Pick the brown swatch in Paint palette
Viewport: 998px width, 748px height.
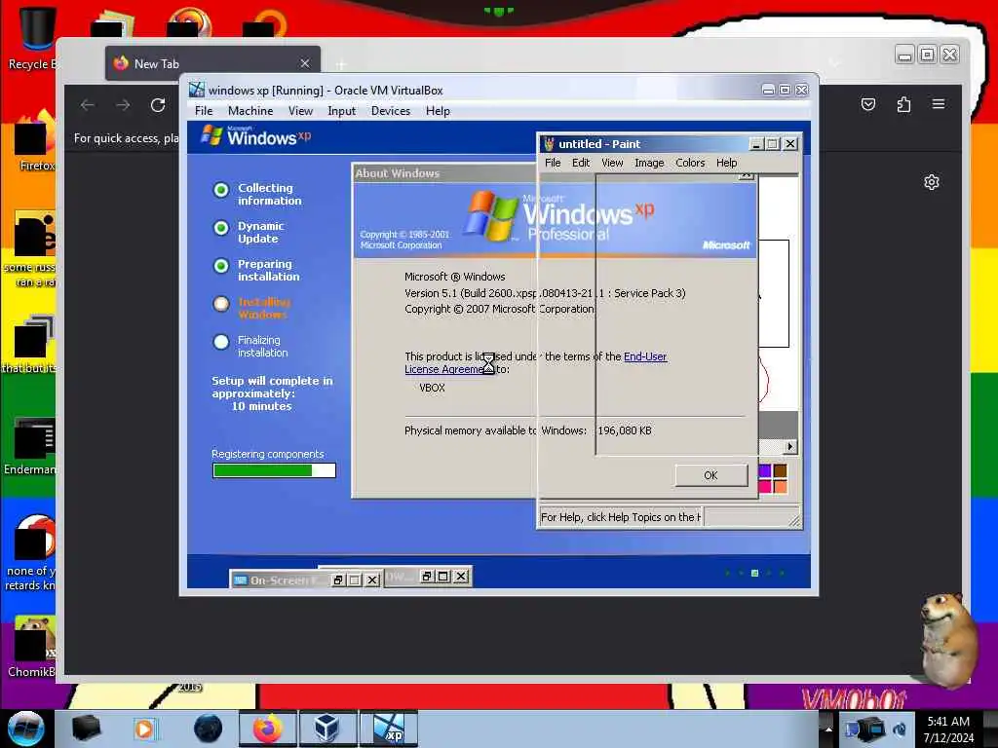pyautogui.click(x=780, y=471)
